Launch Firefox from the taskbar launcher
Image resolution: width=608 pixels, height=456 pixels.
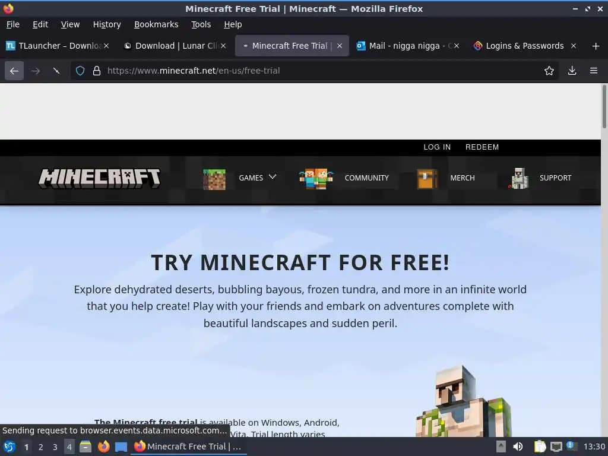click(x=103, y=446)
